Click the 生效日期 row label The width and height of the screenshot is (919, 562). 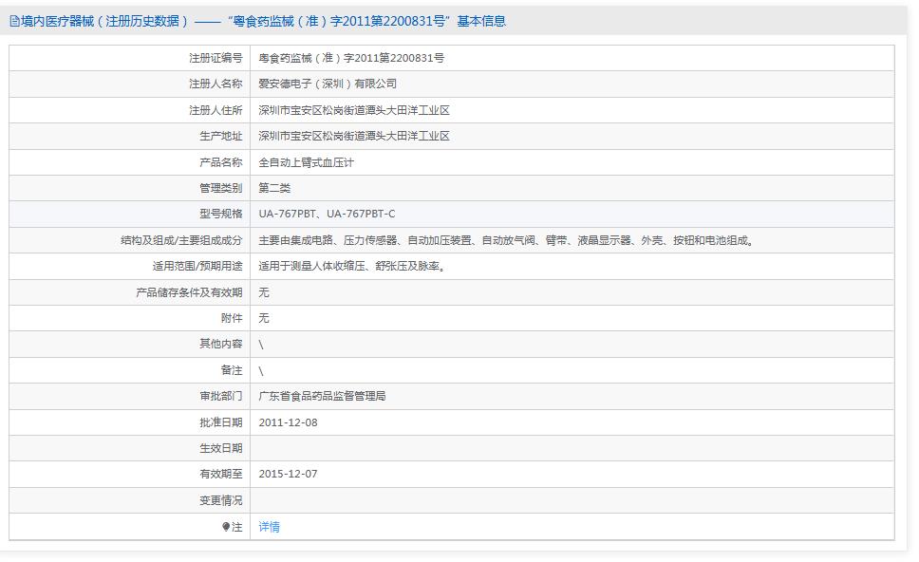click(x=220, y=448)
